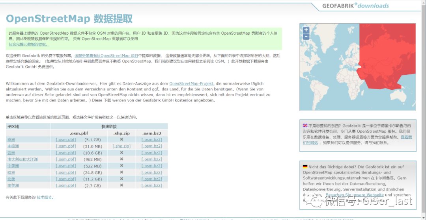Click the unavailable shp.zip cross for 非洲
Image resolution: width=426 pixels, height=220 pixels.
pyautogui.click(x=122, y=140)
